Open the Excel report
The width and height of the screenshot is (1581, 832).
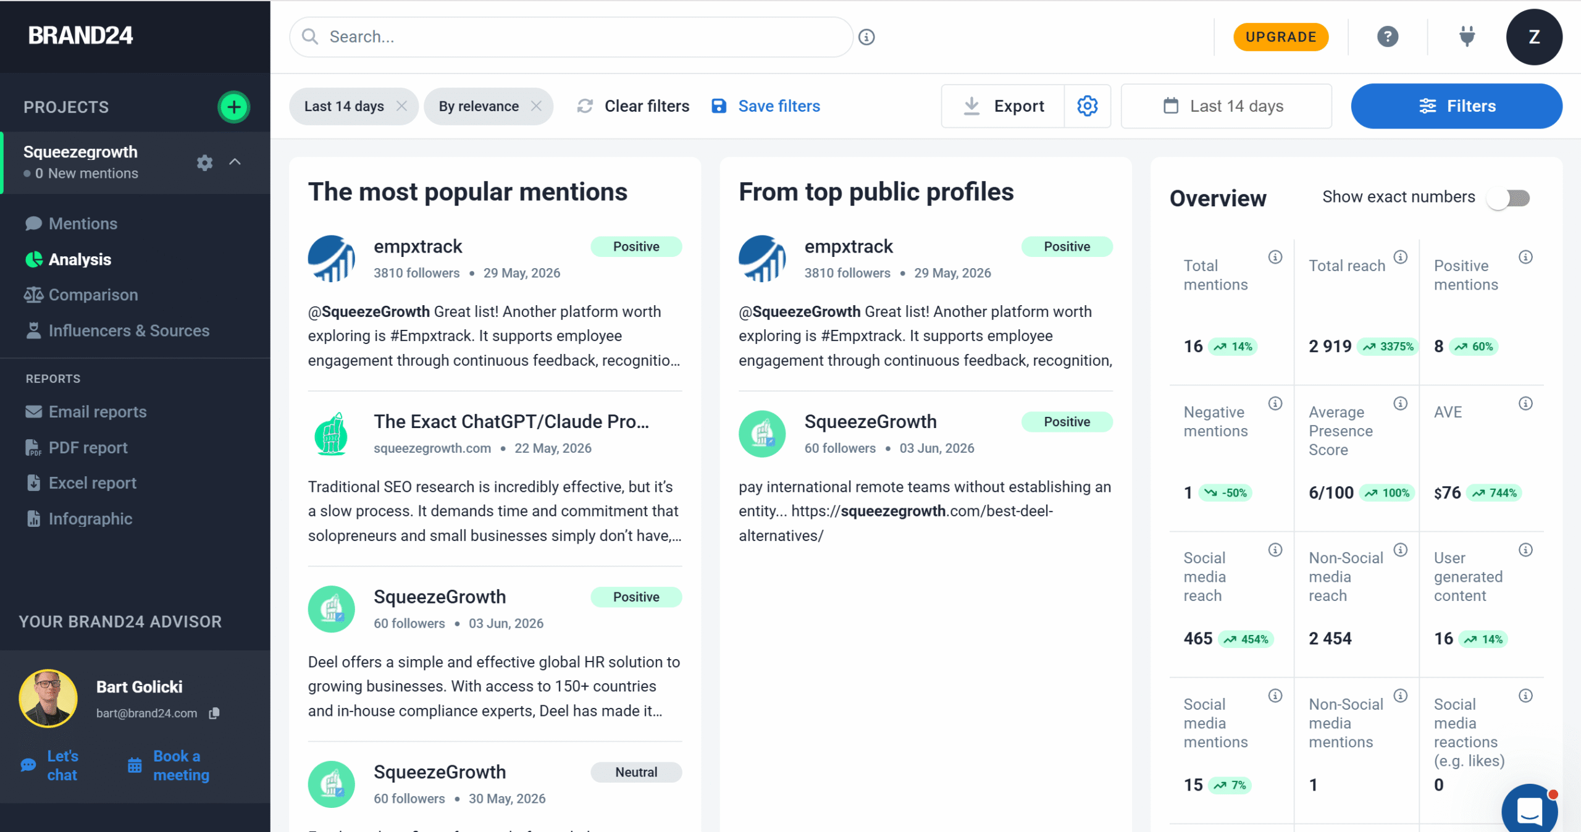pos(81,483)
